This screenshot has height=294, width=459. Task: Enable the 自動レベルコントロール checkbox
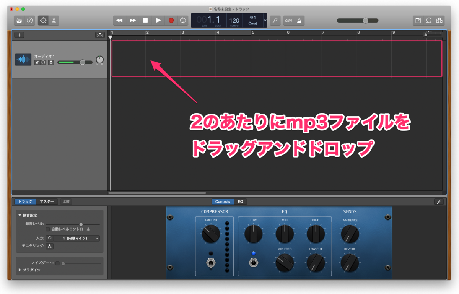coord(47,229)
